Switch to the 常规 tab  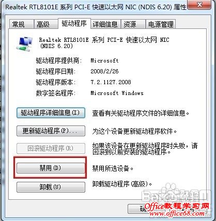pyautogui.click(x=21, y=24)
